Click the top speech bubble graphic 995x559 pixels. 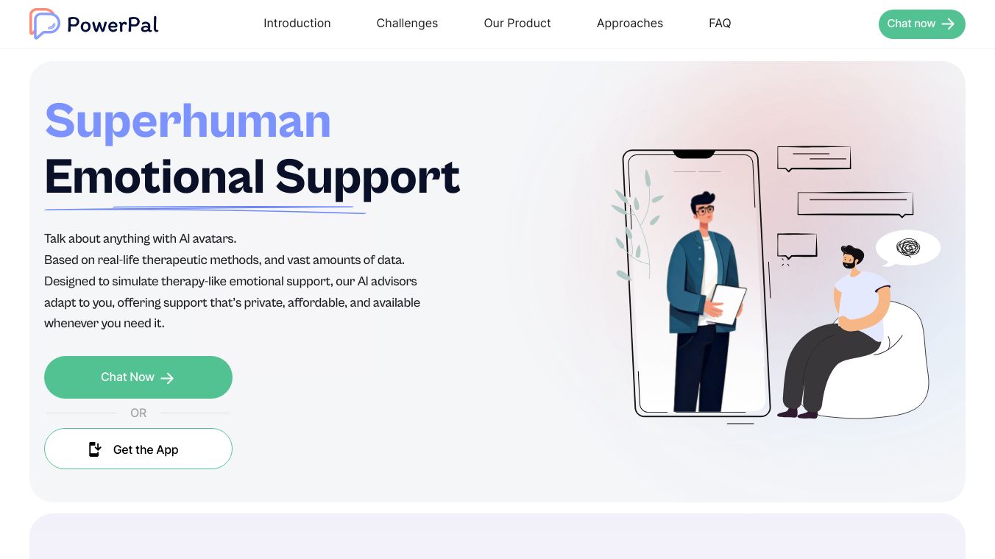tap(814, 158)
